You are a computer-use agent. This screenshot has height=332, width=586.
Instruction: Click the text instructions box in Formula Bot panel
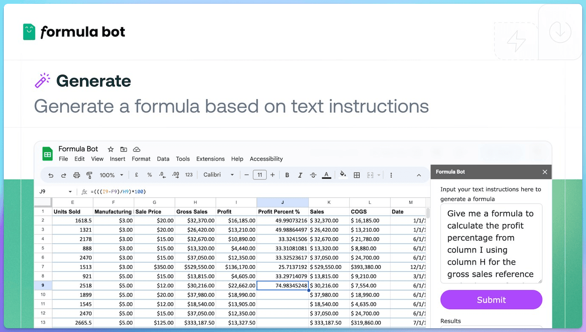tap(491, 244)
